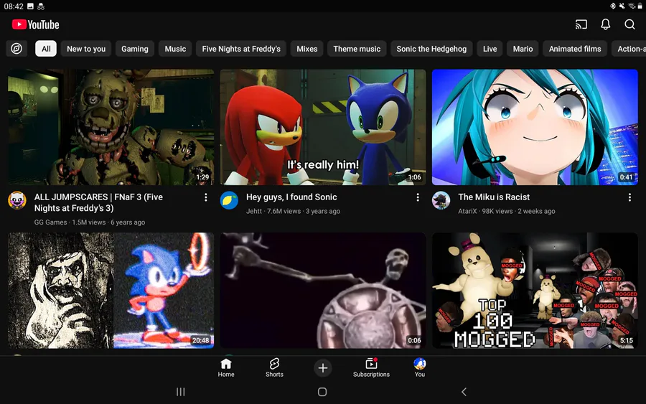Open the You profile tab
This screenshot has height=404, width=646.
coord(419,367)
